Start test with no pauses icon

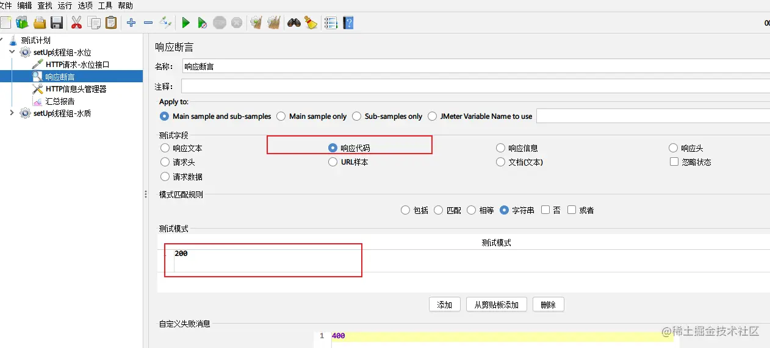pos(203,23)
